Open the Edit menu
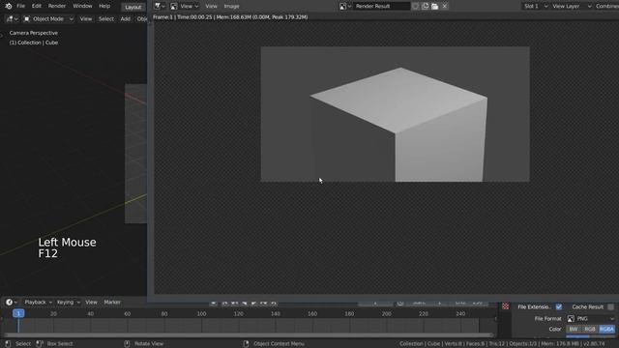 (x=37, y=6)
